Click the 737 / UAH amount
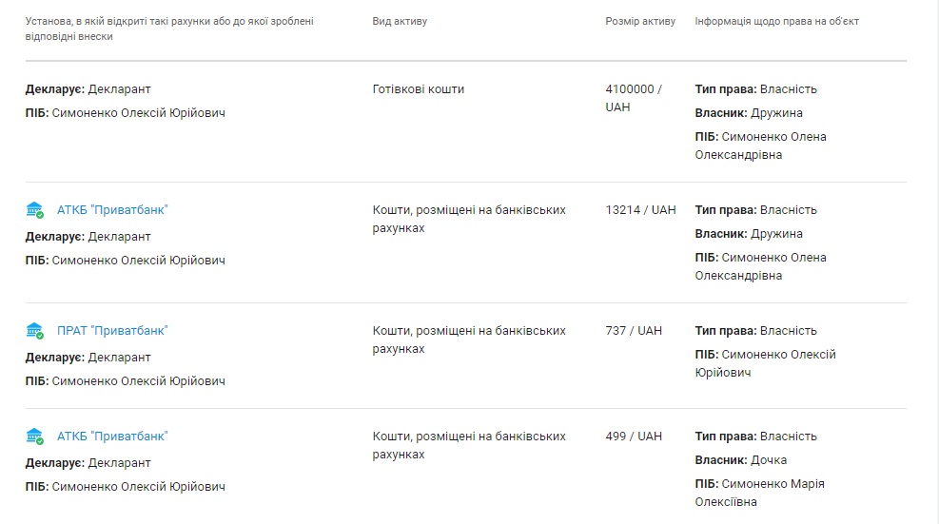939x524 pixels. 634,331
